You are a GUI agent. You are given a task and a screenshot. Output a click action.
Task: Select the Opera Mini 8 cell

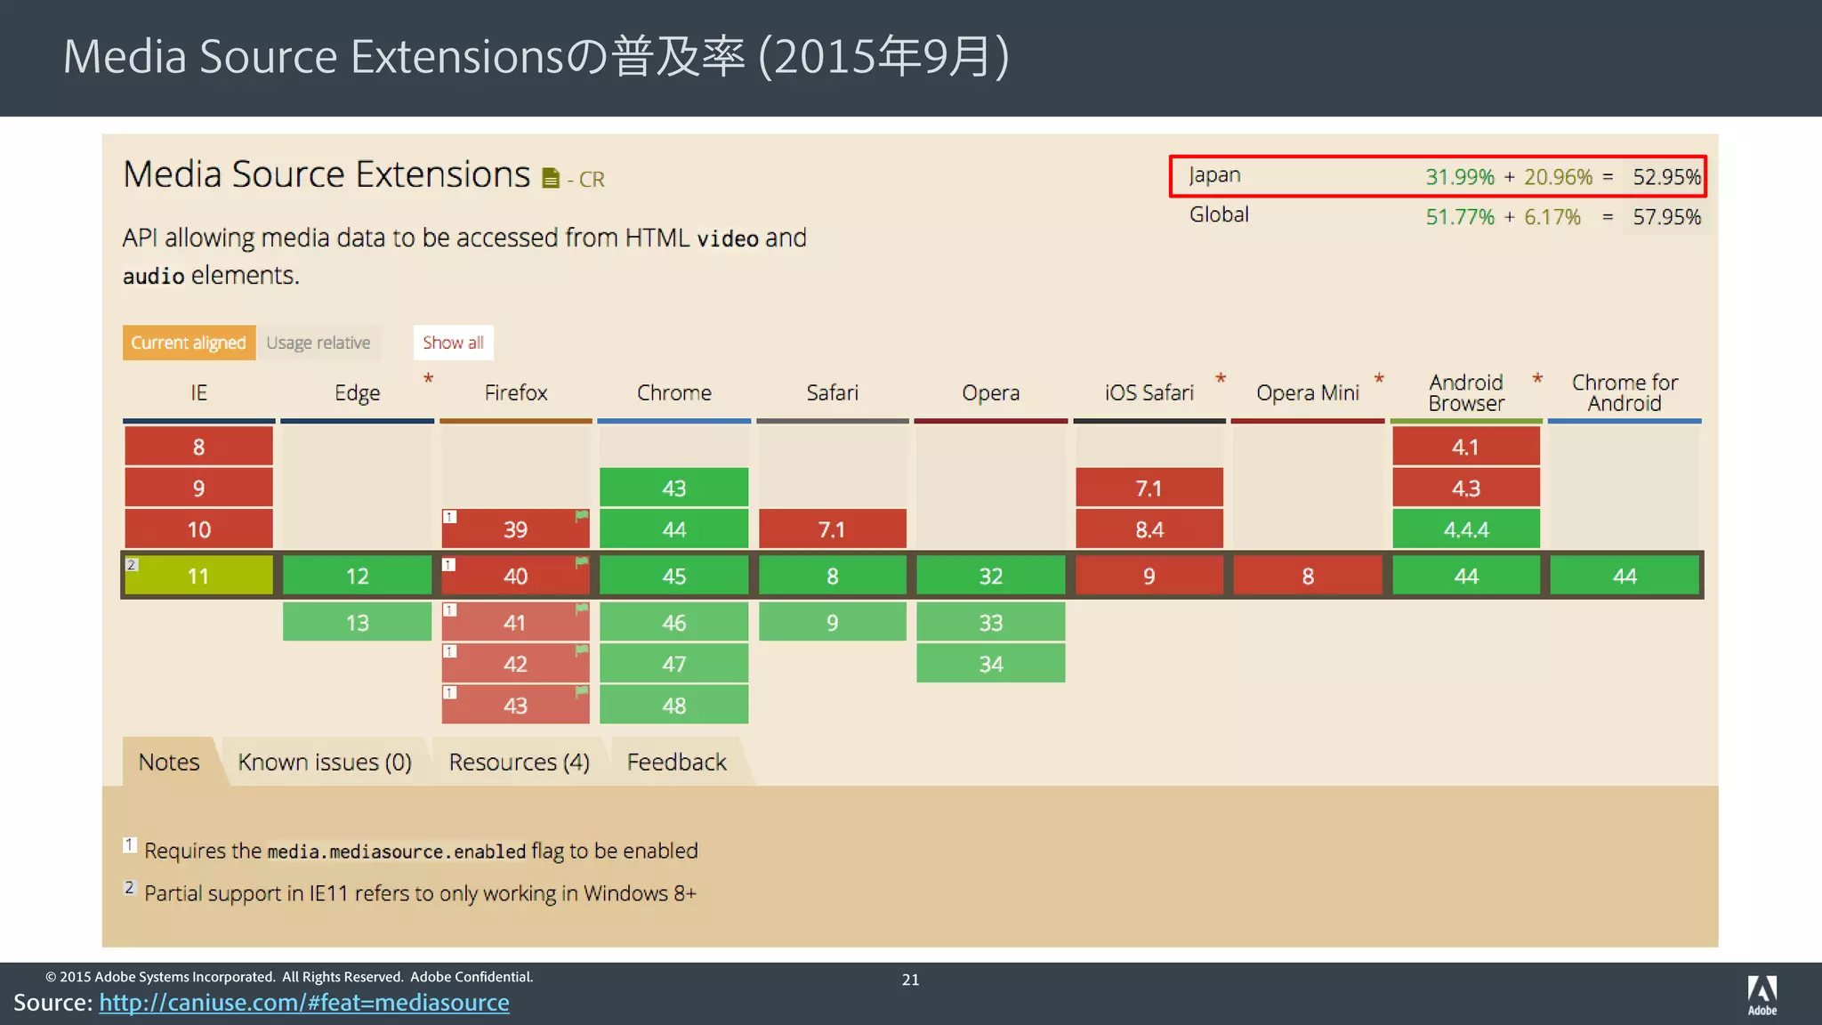1307,576
